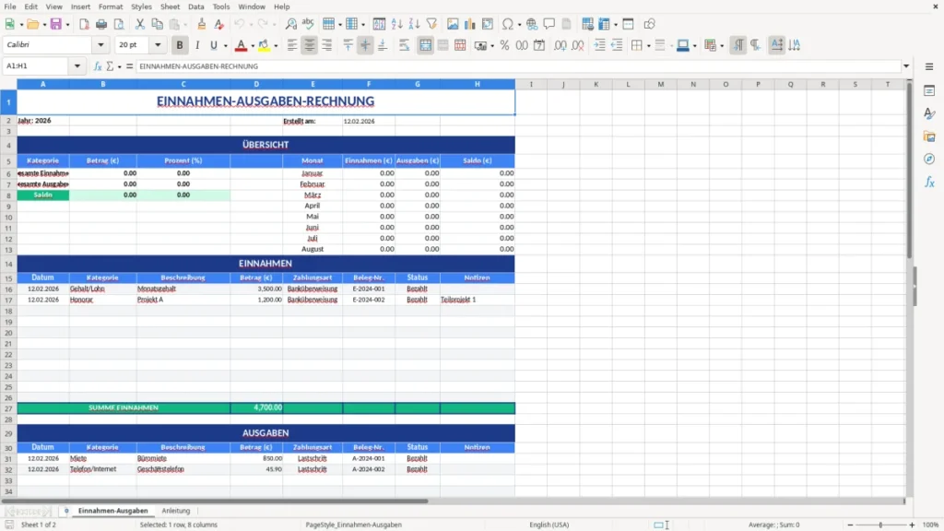Click the zoom slider handle
The image size is (944, 531).
tap(880, 525)
